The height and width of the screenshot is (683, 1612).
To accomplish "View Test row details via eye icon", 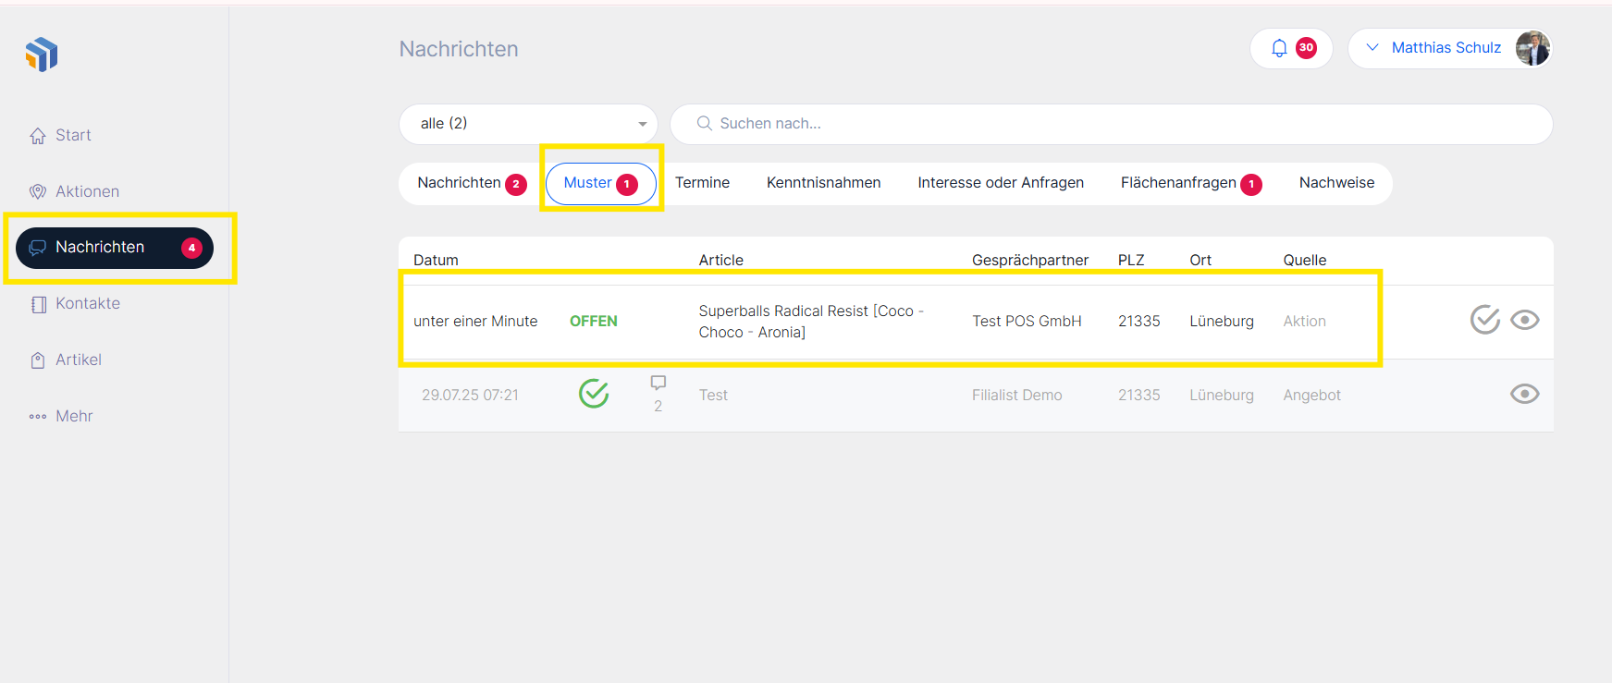I will click(1524, 394).
